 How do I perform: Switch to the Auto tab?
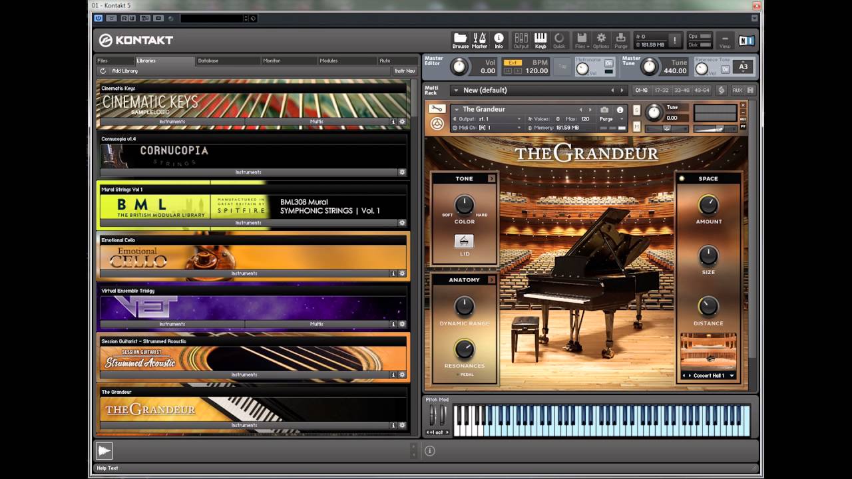pyautogui.click(x=397, y=61)
